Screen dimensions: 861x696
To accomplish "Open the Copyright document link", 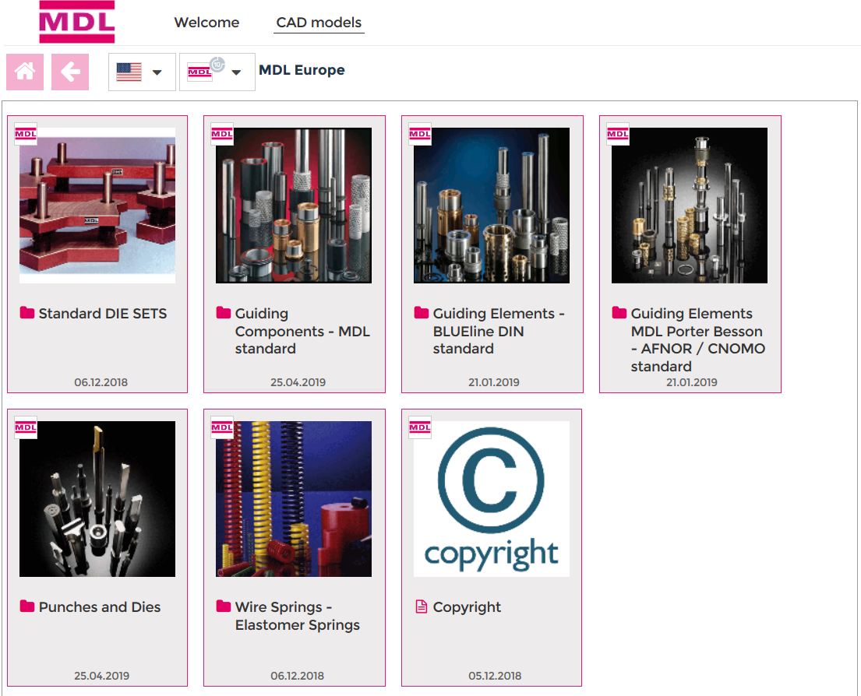I will [467, 607].
